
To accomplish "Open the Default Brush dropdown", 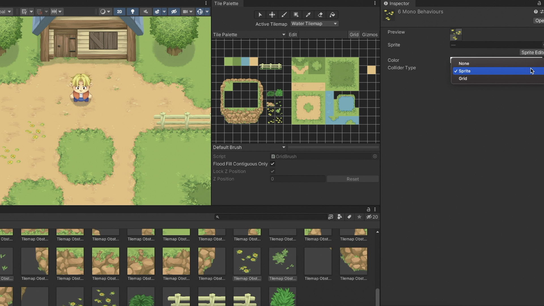I will 249,147.
